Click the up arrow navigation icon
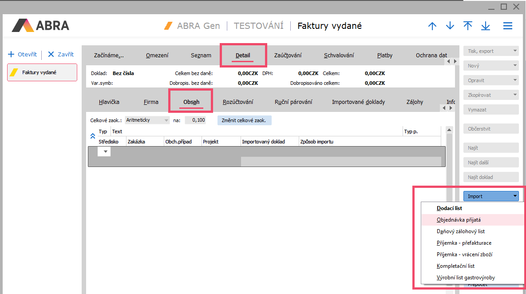This screenshot has height=294, width=526. 432,26
